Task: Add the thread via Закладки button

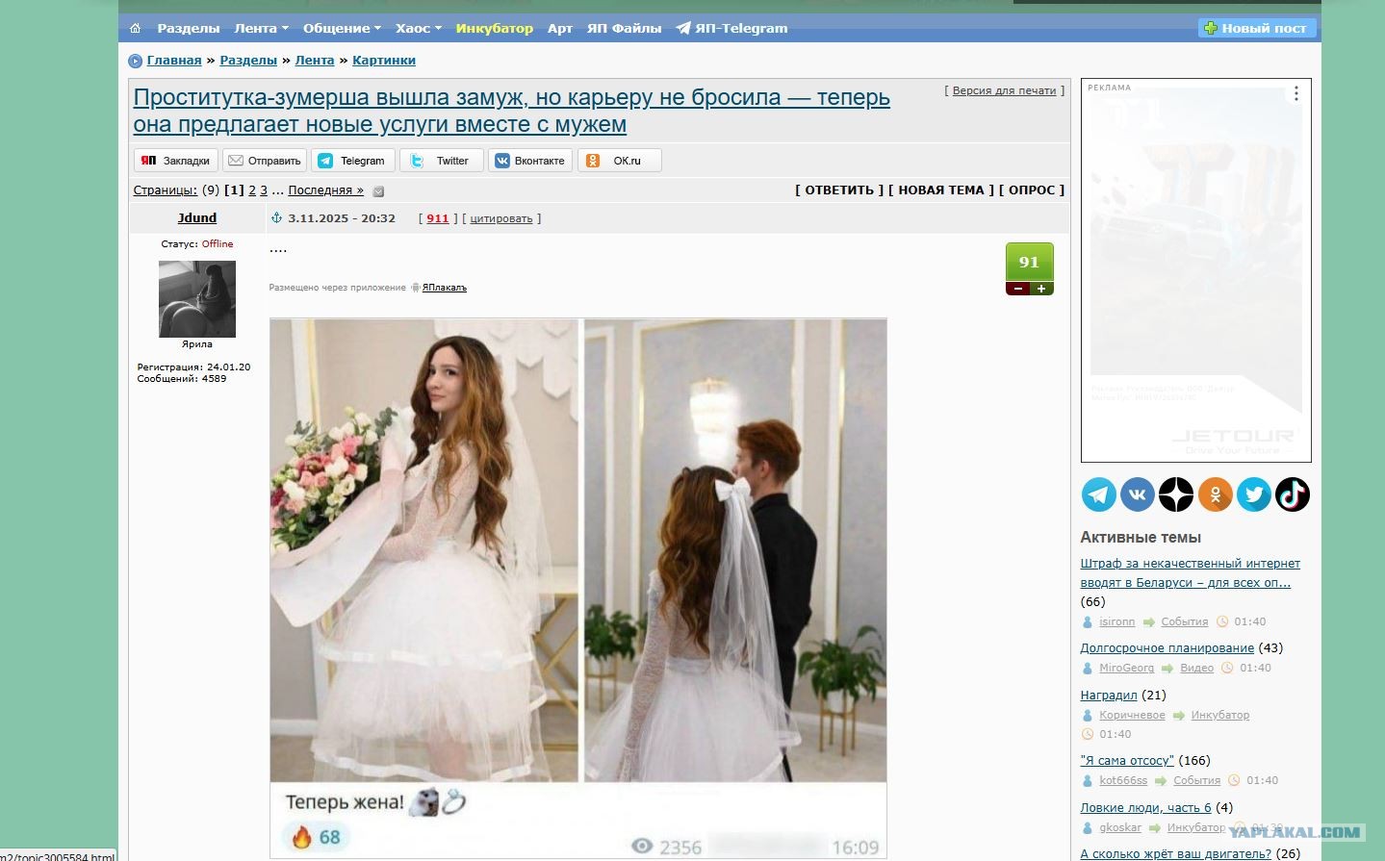Action: pos(176,161)
